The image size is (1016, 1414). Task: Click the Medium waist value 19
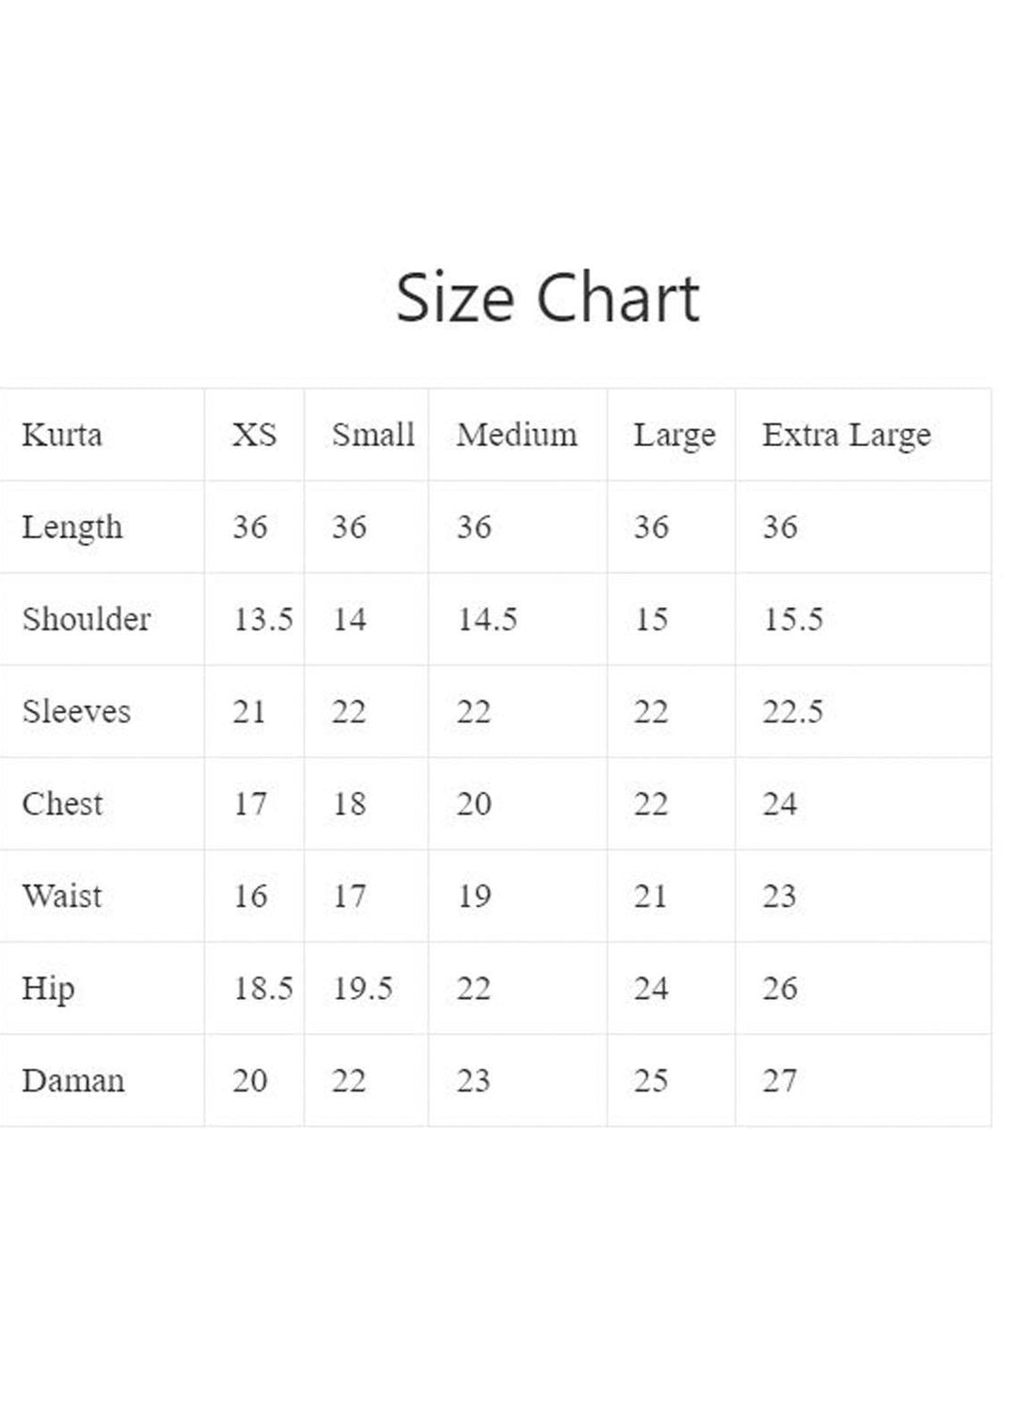[x=473, y=896]
